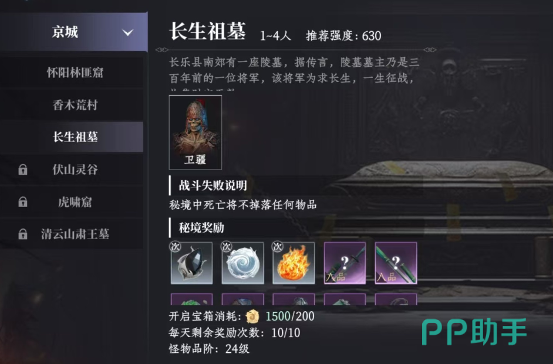This screenshot has width=553, height=364.
Task: Click the 秘境奖励 section header
Action: click(201, 228)
